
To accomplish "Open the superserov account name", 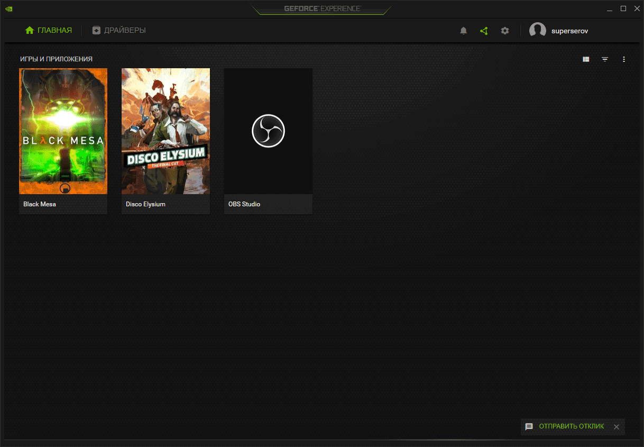I will coord(569,31).
